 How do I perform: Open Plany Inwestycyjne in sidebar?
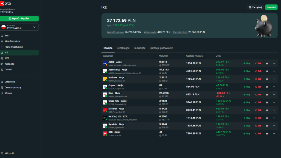[x=19, y=47]
